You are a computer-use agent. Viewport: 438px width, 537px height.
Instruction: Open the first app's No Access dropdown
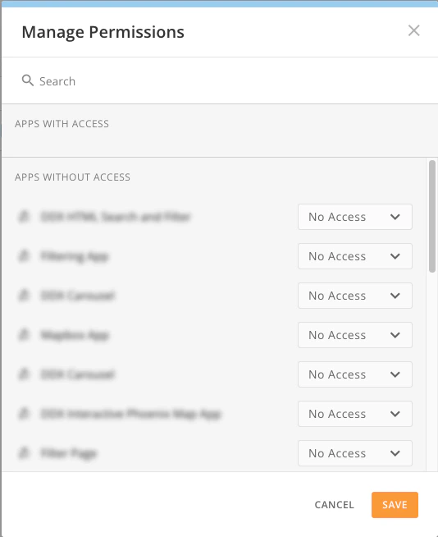355,217
